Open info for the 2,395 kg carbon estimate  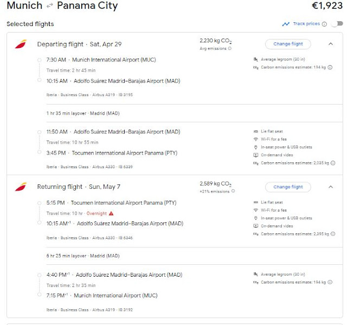(332, 234)
